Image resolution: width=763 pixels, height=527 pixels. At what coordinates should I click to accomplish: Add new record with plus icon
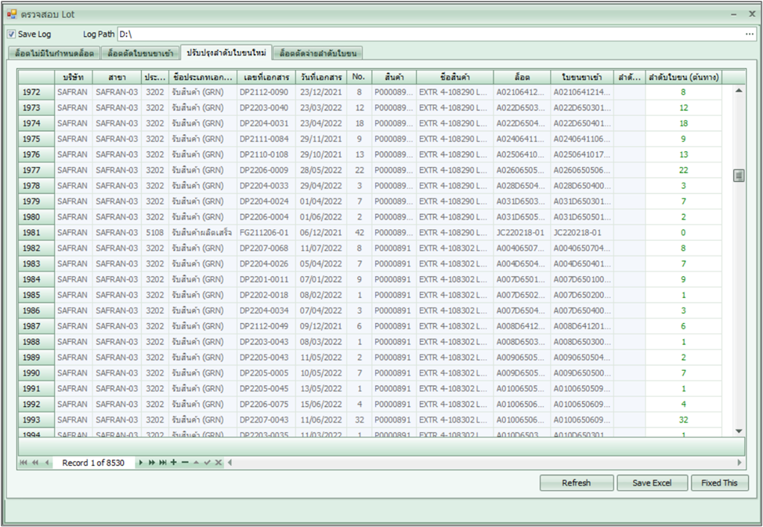(173, 463)
